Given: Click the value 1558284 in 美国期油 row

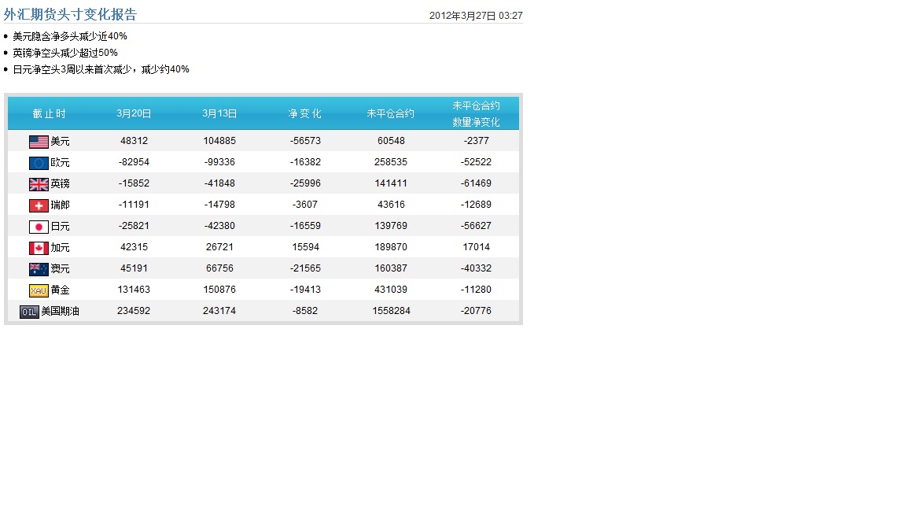Looking at the screenshot, I should tap(391, 311).
